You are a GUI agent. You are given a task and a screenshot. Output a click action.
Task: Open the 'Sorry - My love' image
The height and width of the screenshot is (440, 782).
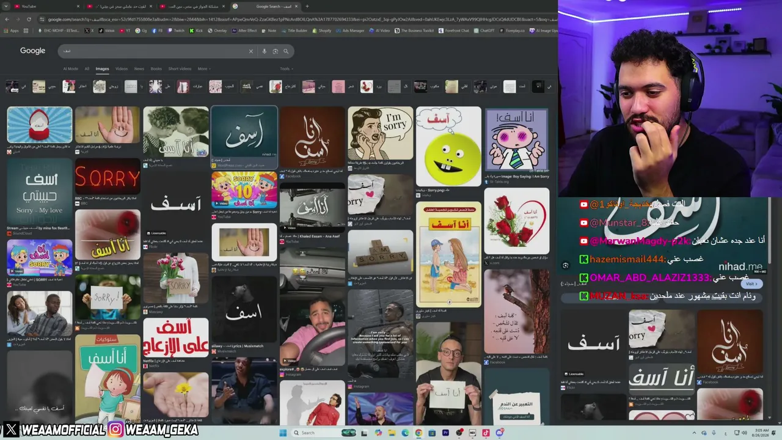tap(39, 193)
